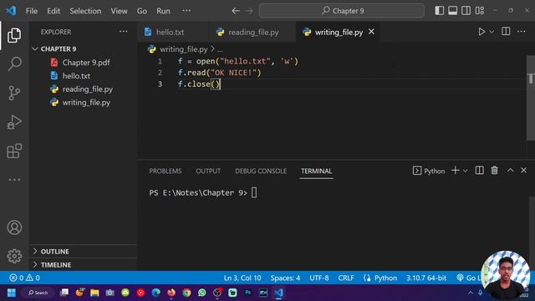Show hidden menu items via ellipsis
The width and height of the screenshot is (535, 301).
tap(186, 11)
